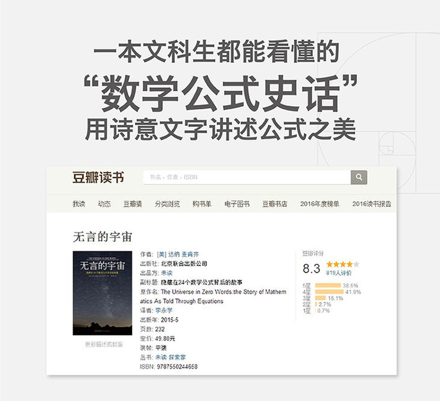Open the 电子图书 page

click(237, 204)
